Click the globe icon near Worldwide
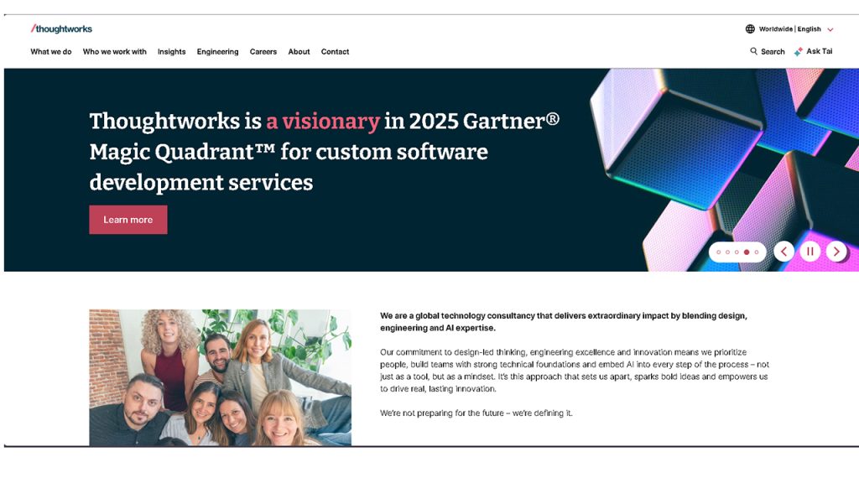Viewport: 859px width, 483px height. (x=750, y=29)
